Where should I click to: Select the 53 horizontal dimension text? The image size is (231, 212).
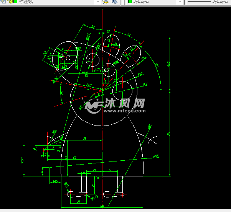pyautogui.click(x=84, y=139)
